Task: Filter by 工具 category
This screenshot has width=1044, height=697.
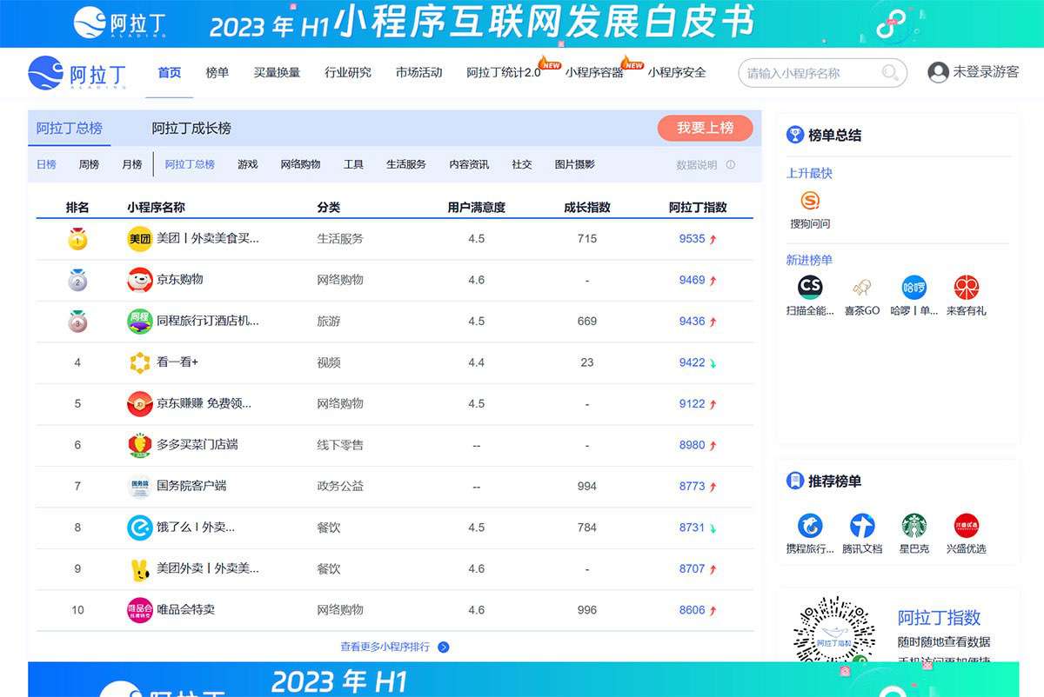Action: (x=353, y=165)
